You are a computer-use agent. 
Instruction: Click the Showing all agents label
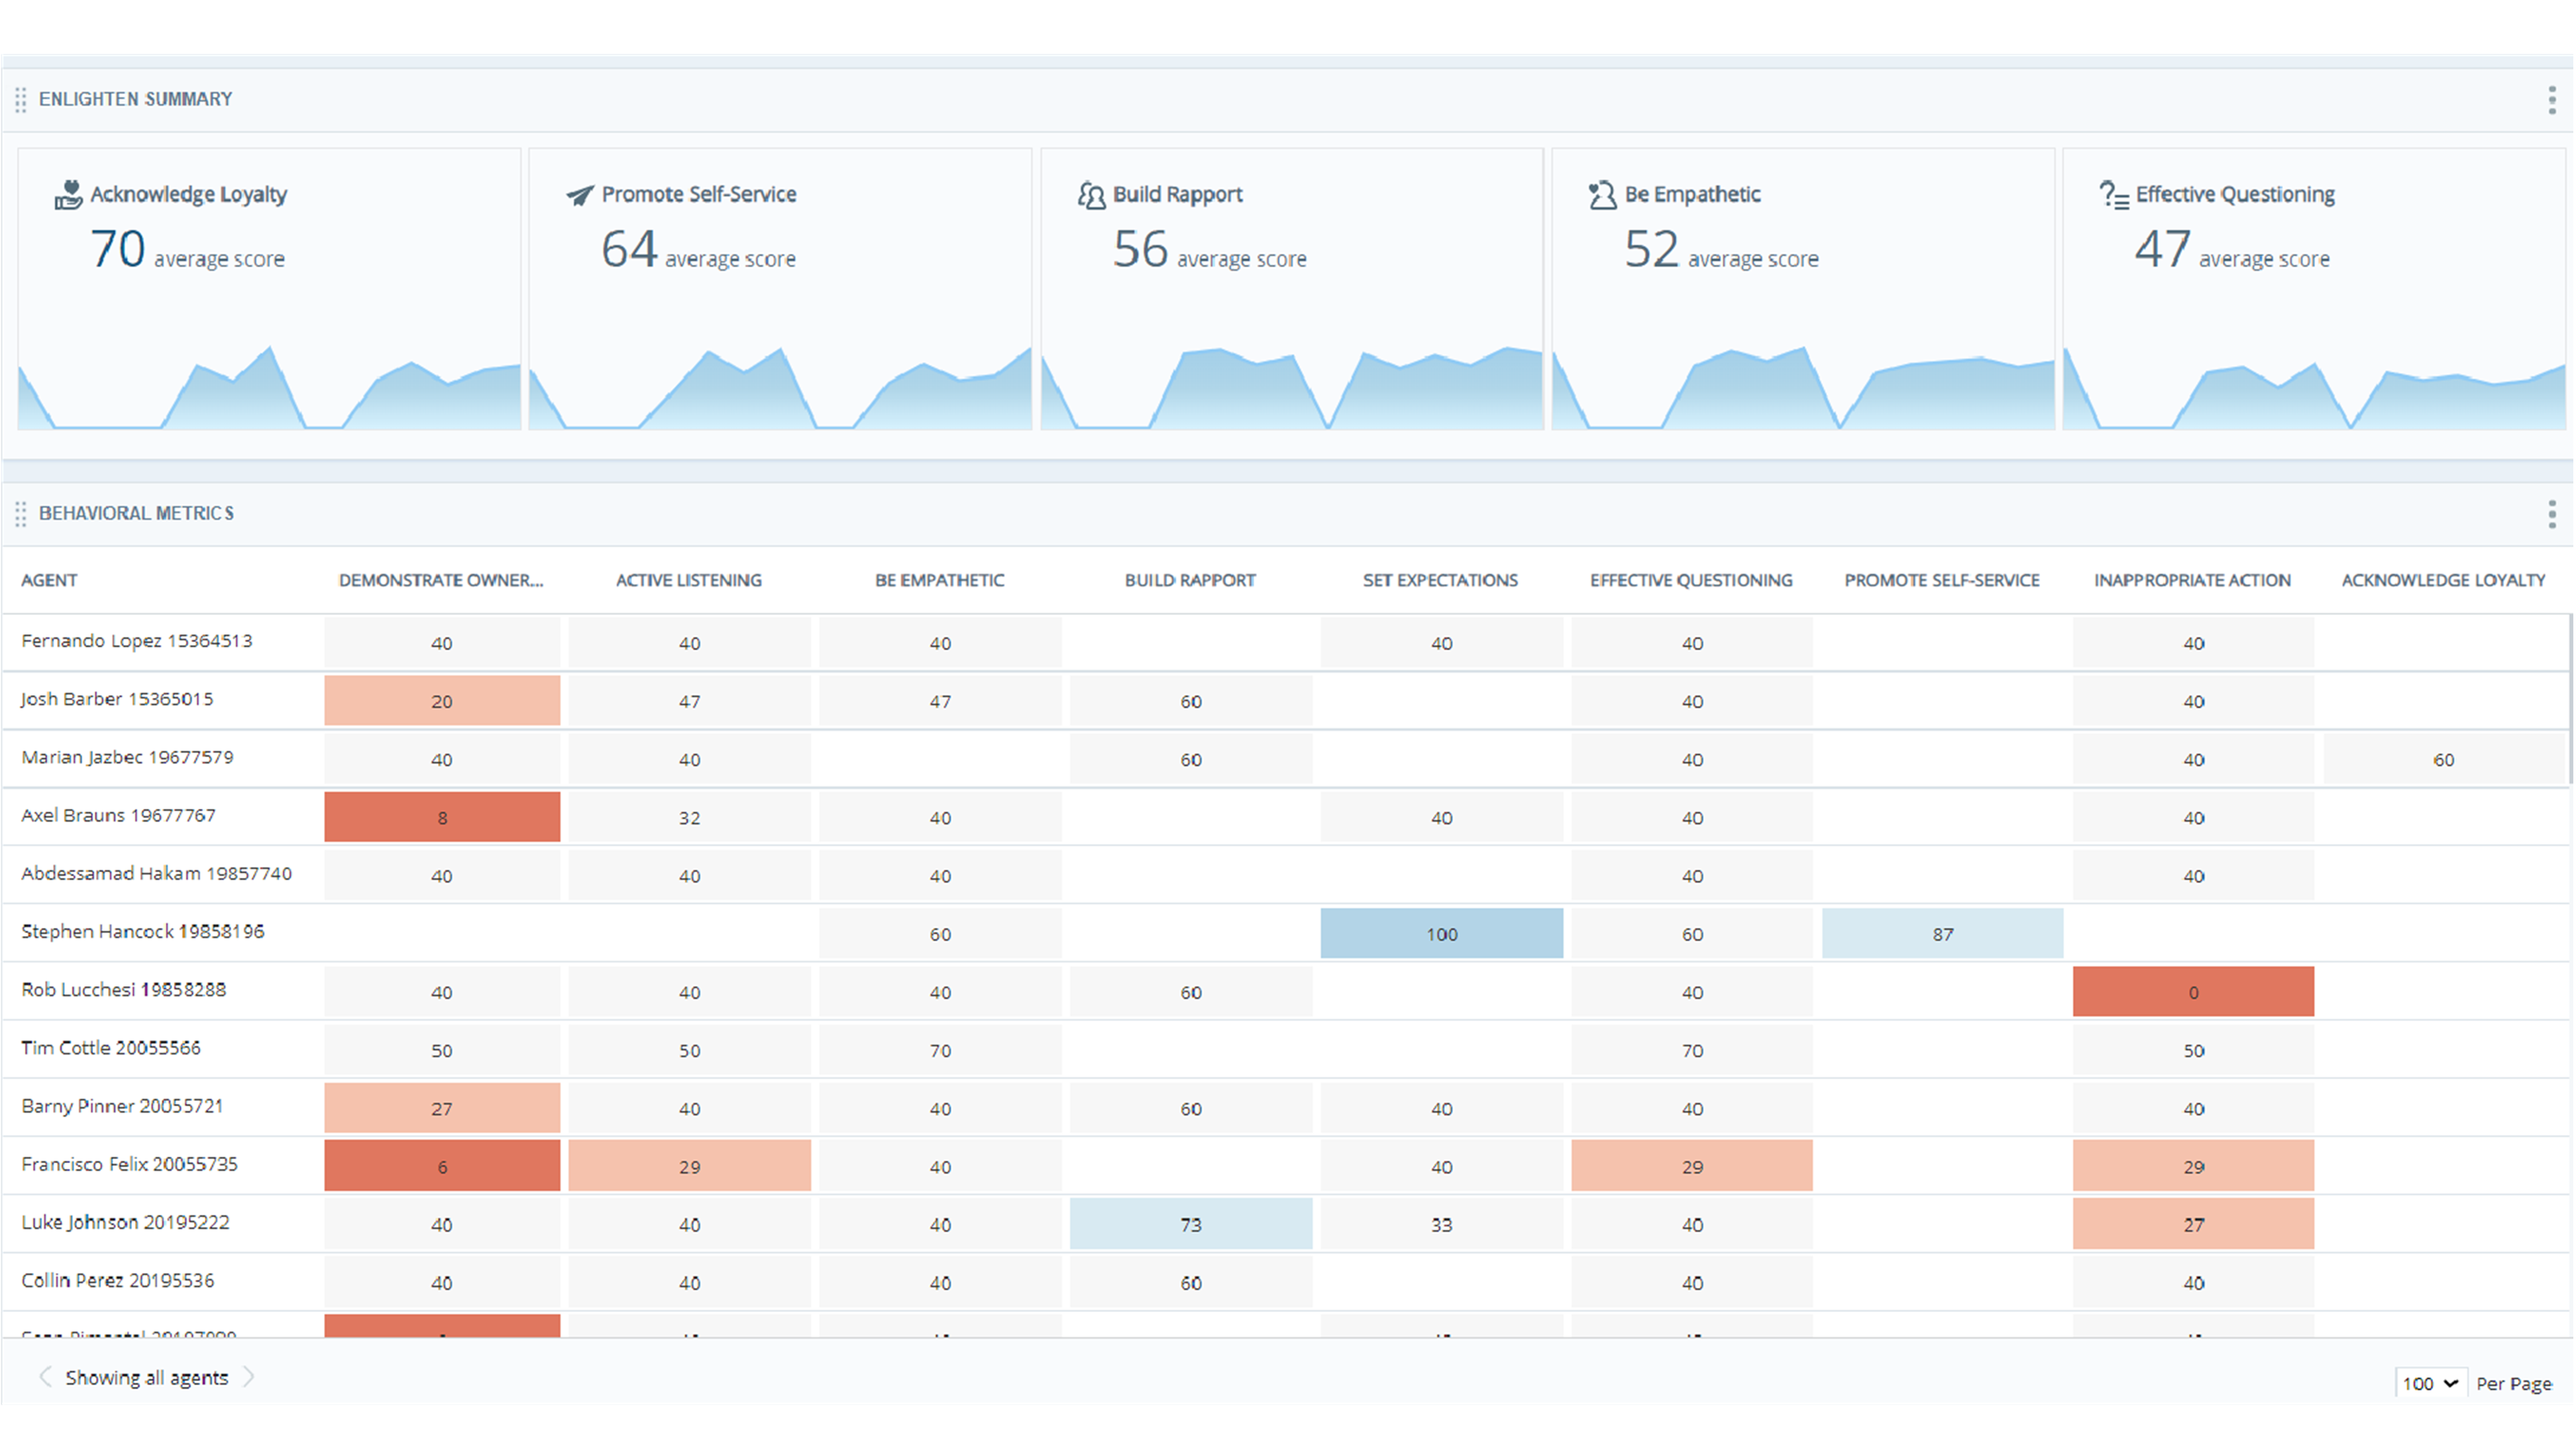[146, 1377]
